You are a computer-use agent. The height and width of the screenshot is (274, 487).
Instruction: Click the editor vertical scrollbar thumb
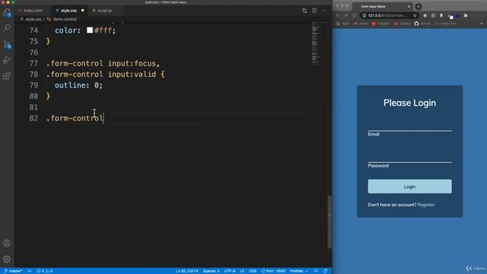click(329, 222)
